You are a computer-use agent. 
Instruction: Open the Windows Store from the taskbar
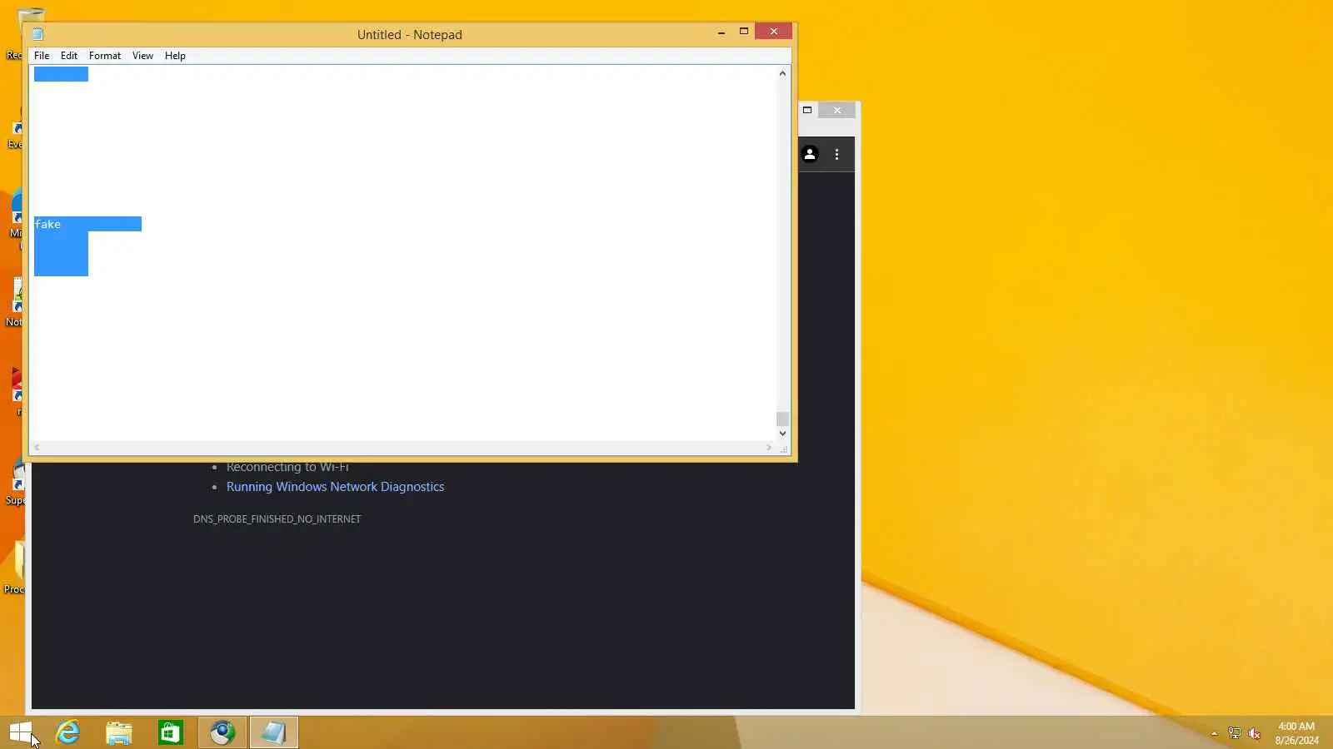point(171,733)
